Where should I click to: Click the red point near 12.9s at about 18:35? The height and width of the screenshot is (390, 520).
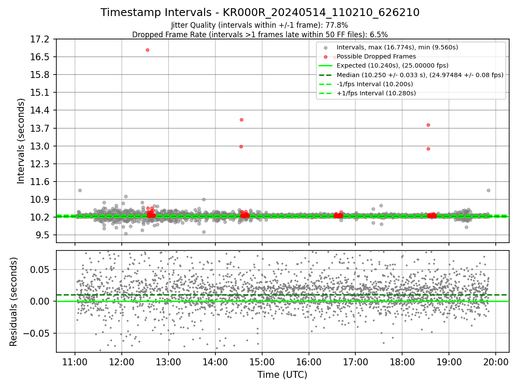click(428, 149)
